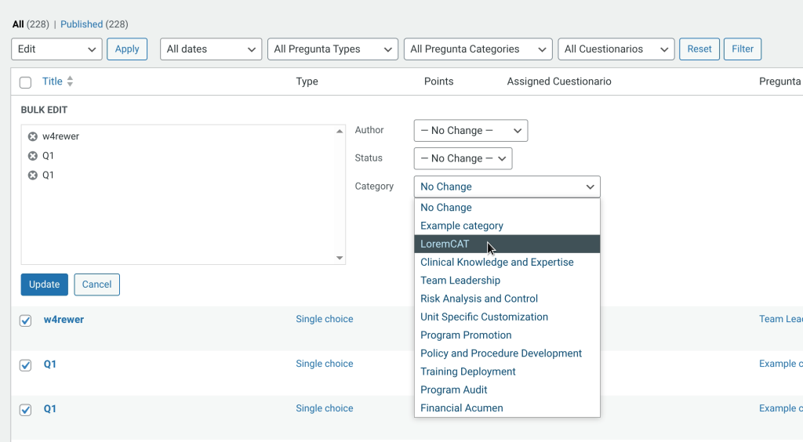Pick the Financial Acumen category option
This screenshot has height=442, width=803.
point(462,408)
